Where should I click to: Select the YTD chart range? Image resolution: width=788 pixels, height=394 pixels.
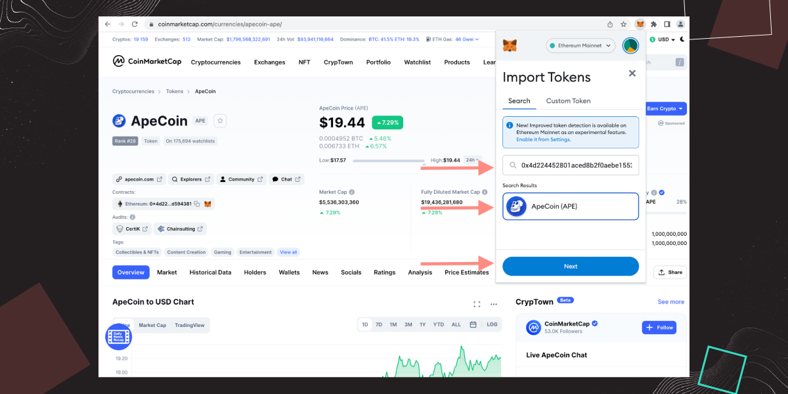coord(439,324)
